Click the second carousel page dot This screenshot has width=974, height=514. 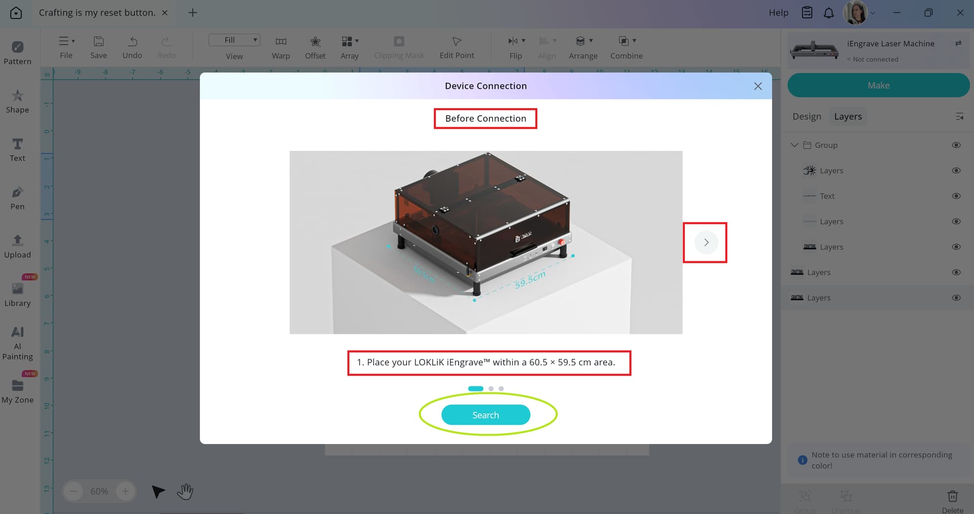(x=491, y=389)
